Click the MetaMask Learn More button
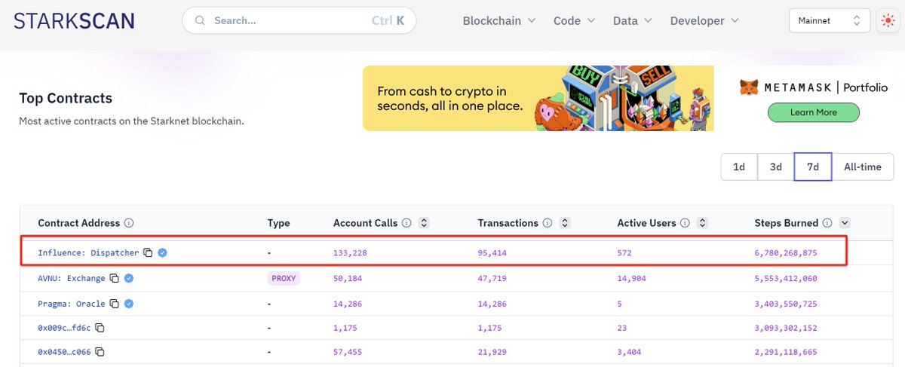This screenshot has width=905, height=367. 813,112
